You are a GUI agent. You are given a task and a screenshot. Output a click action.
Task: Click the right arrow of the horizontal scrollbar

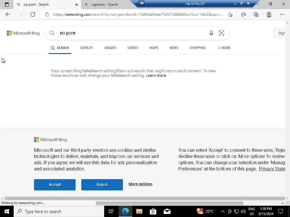[283, 203]
